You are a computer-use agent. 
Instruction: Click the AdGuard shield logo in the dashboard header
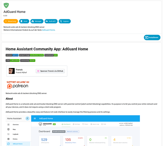40,124
